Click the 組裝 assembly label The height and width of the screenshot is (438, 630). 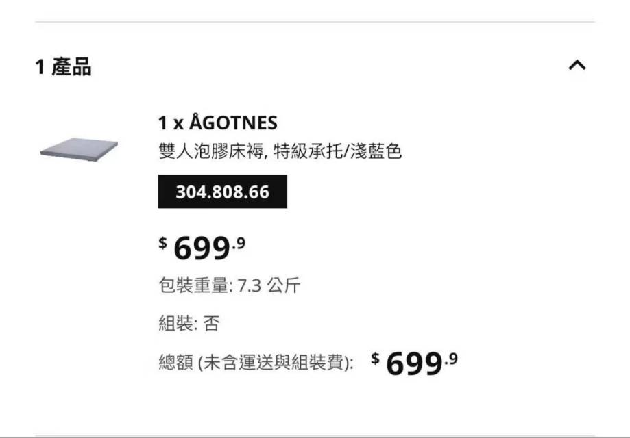[x=175, y=323]
